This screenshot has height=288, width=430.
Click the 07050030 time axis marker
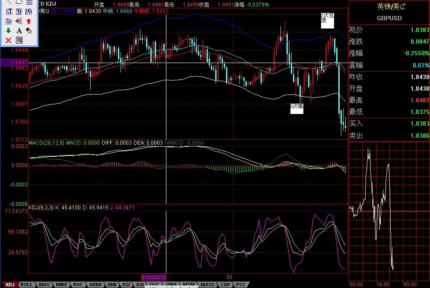click(x=154, y=276)
